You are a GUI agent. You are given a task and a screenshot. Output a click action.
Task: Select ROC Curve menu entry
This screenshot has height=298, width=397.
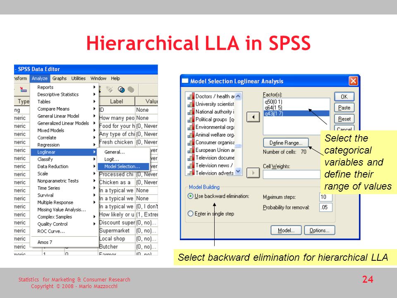[x=64, y=231]
